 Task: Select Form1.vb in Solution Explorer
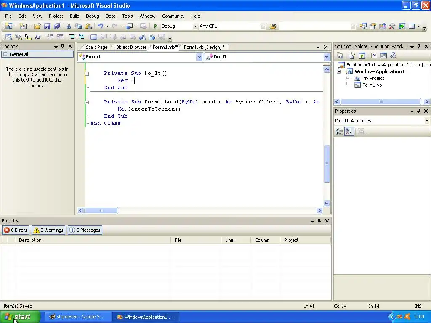[x=372, y=85]
